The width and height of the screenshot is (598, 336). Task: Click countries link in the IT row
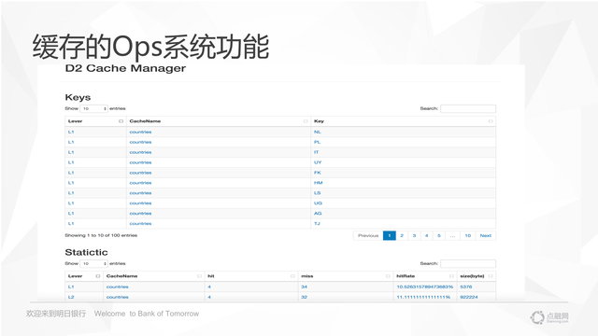[140, 152]
